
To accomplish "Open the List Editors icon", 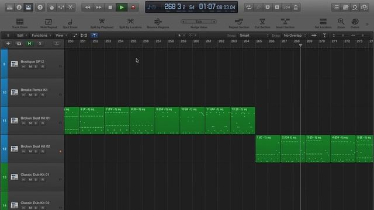I will pyautogui.click(x=336, y=8).
